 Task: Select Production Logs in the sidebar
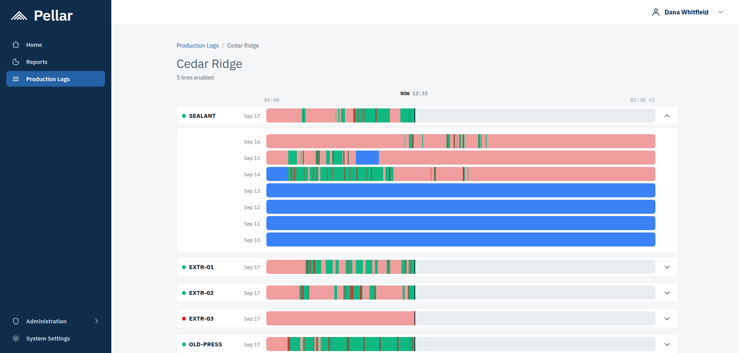pyautogui.click(x=55, y=79)
